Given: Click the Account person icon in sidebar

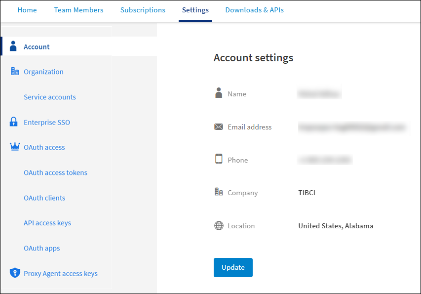Looking at the screenshot, I should [14, 46].
